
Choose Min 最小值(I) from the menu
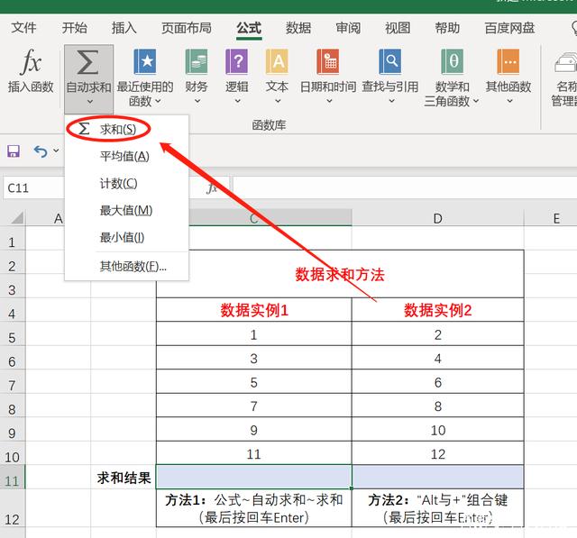pyautogui.click(x=126, y=238)
